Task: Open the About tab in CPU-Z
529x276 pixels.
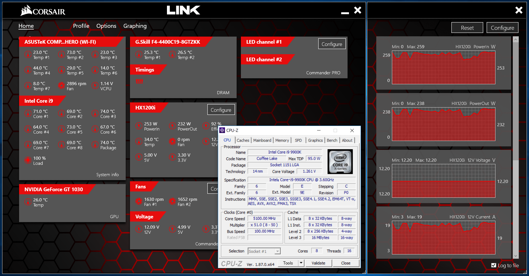Action: coord(347,140)
